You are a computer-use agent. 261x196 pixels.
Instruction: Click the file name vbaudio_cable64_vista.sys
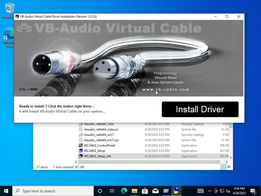(101, 129)
